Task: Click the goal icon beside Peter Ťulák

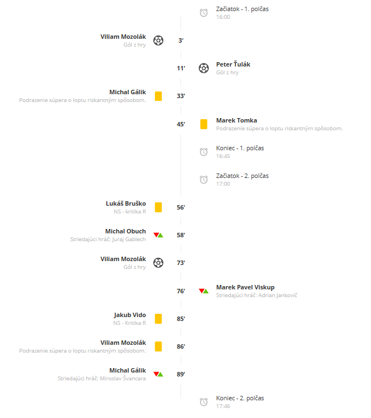Action: pyautogui.click(x=204, y=68)
